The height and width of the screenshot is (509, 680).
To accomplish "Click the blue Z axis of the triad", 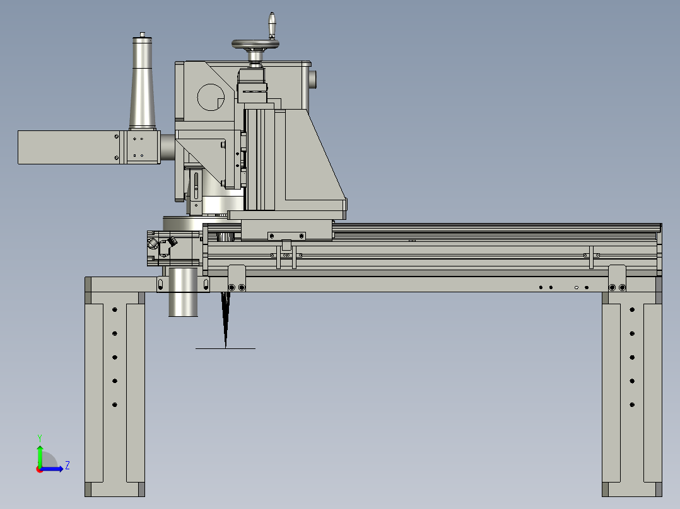I will [x=52, y=469].
